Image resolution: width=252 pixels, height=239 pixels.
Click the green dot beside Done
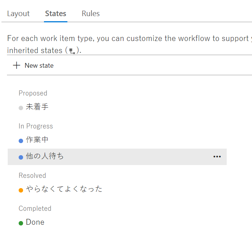click(x=21, y=223)
